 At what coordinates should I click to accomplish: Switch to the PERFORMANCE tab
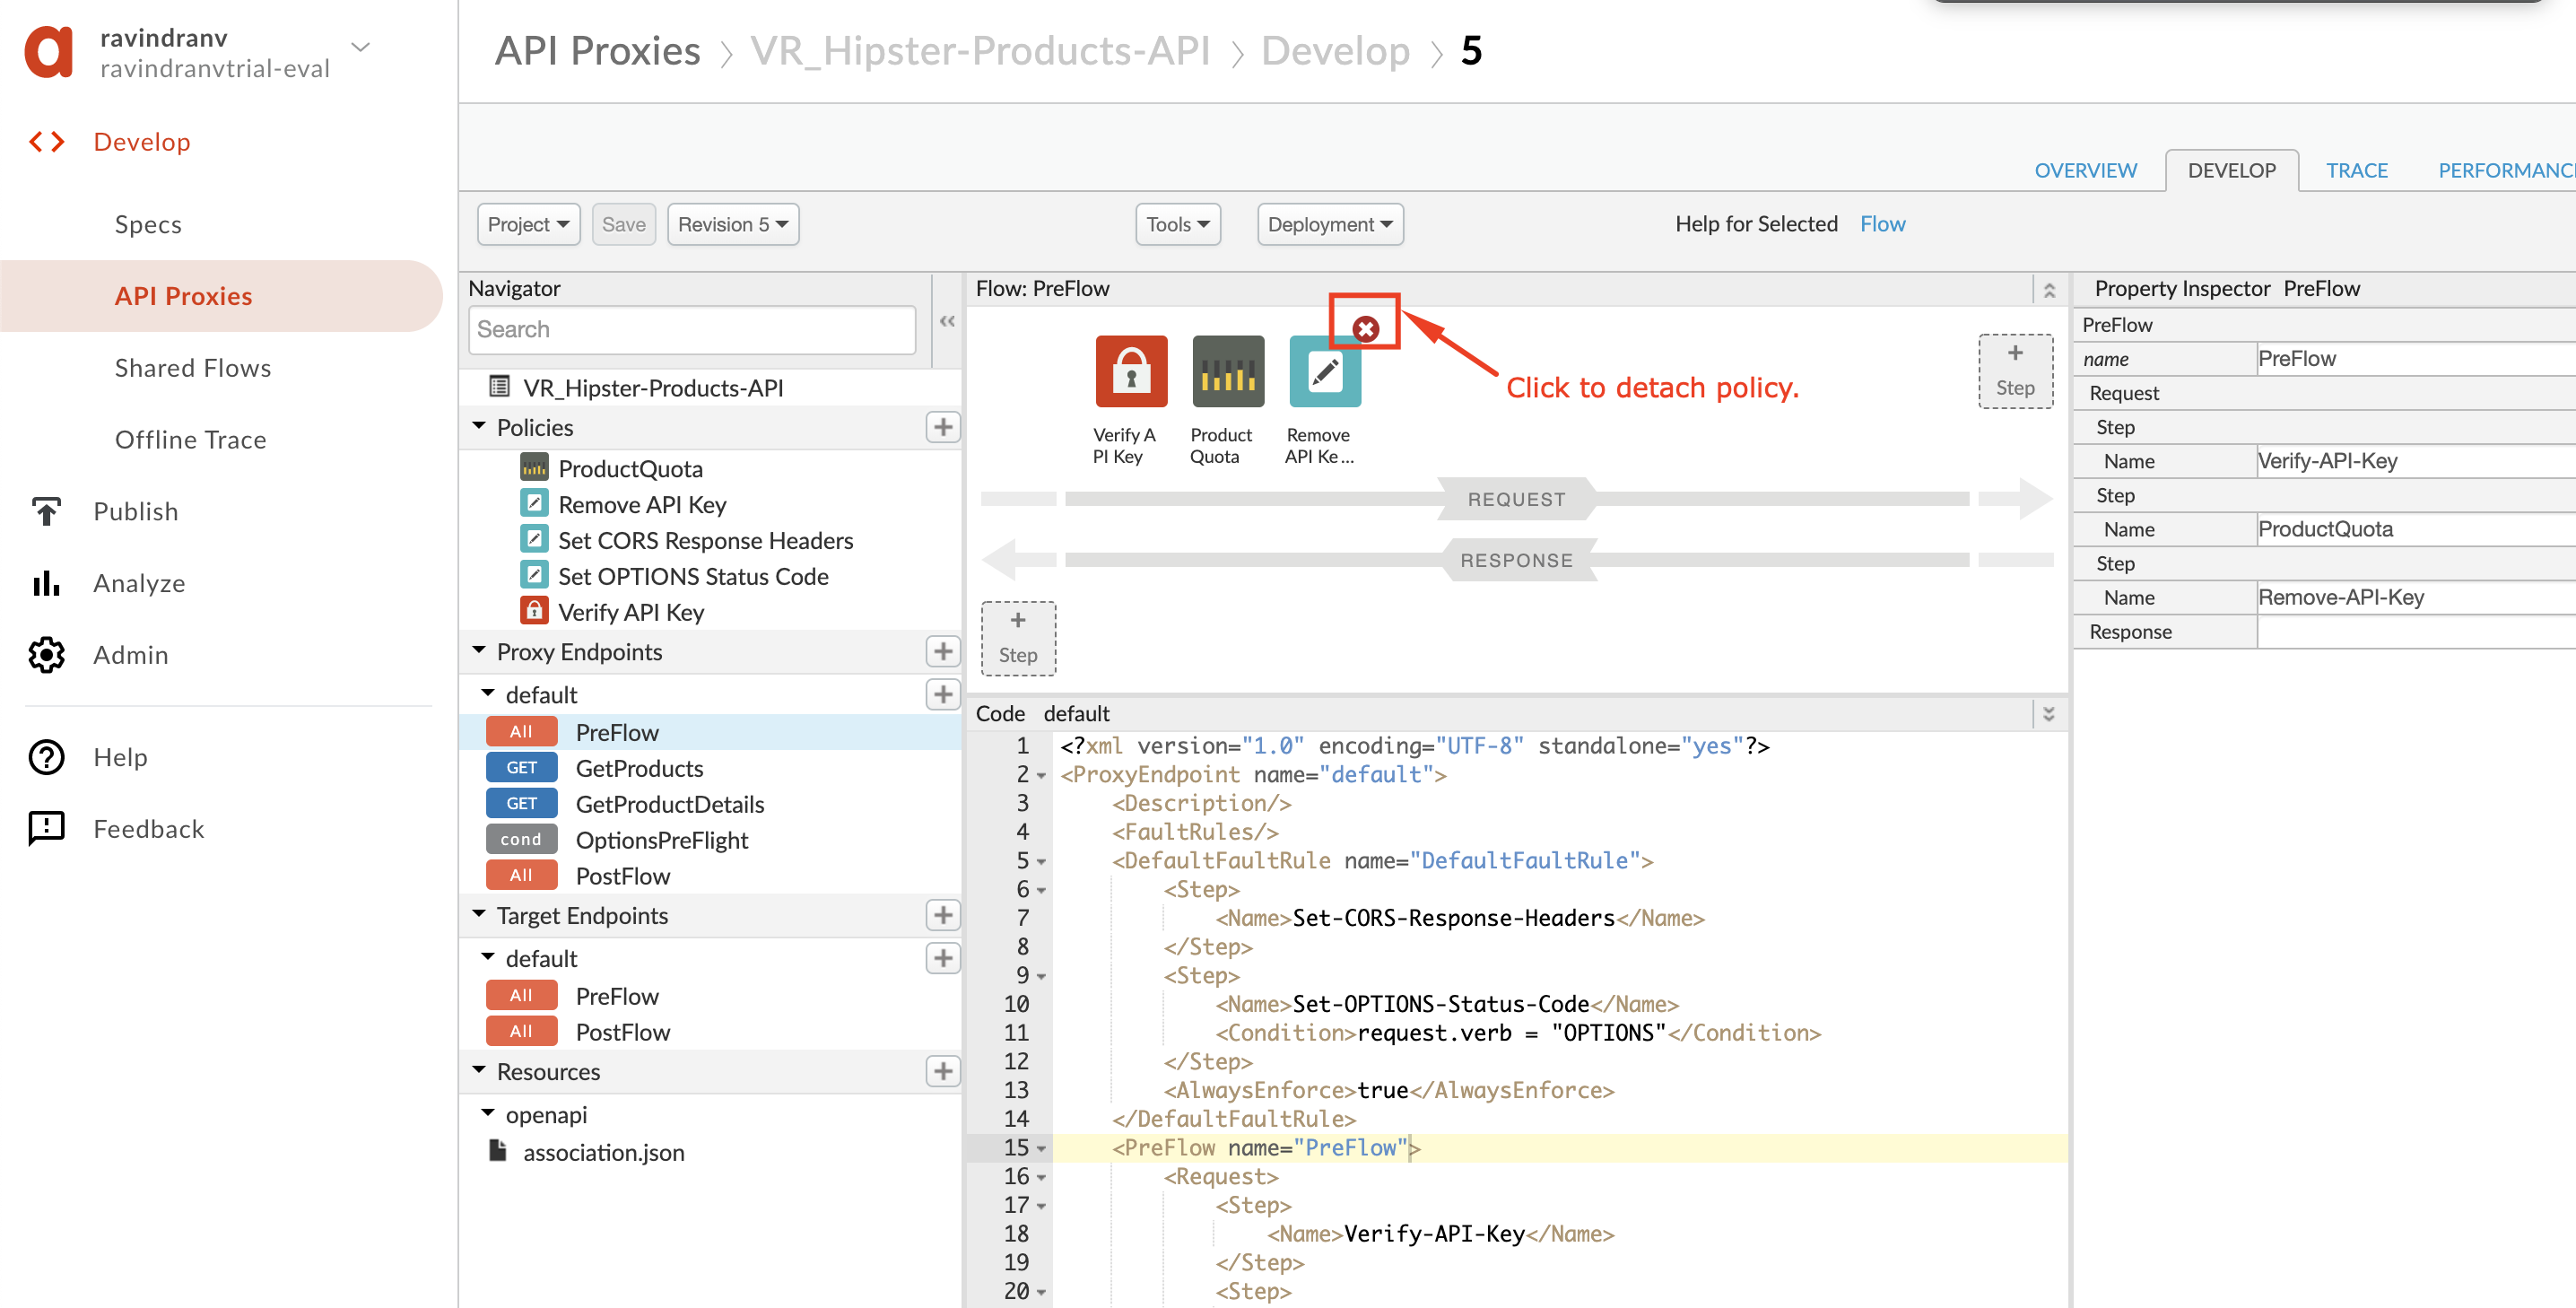click(2506, 170)
